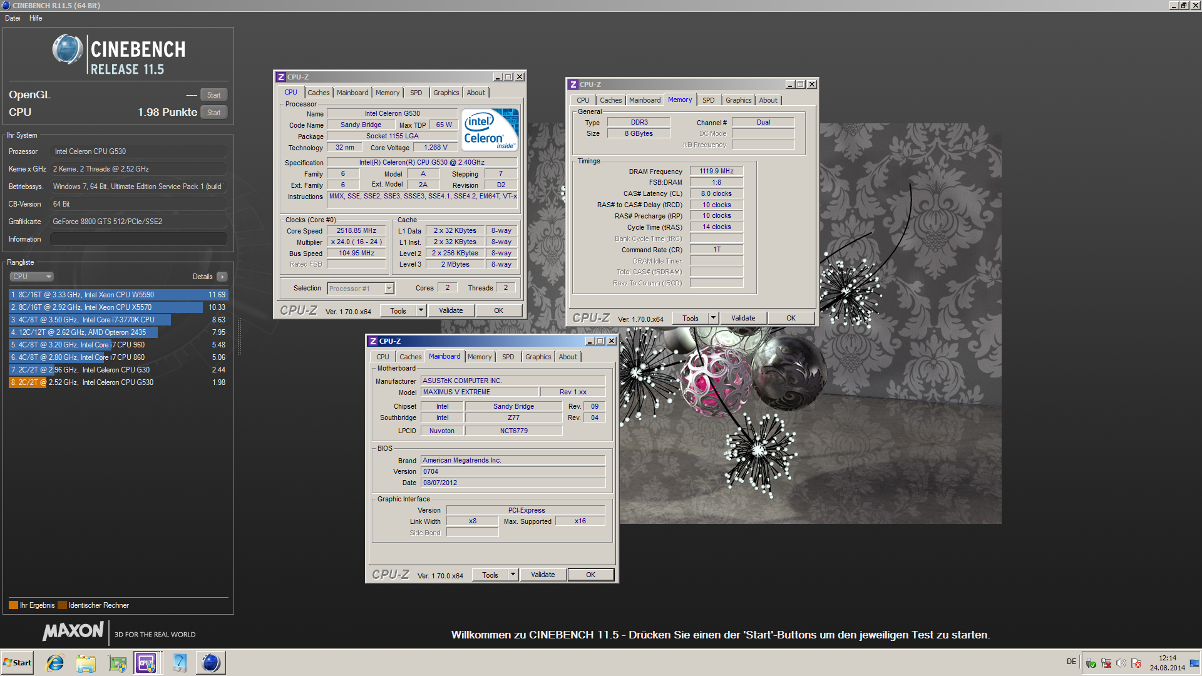Viewport: 1202px width, 676px height.
Task: Click OK in the Mainboard tab window
Action: [x=590, y=575]
